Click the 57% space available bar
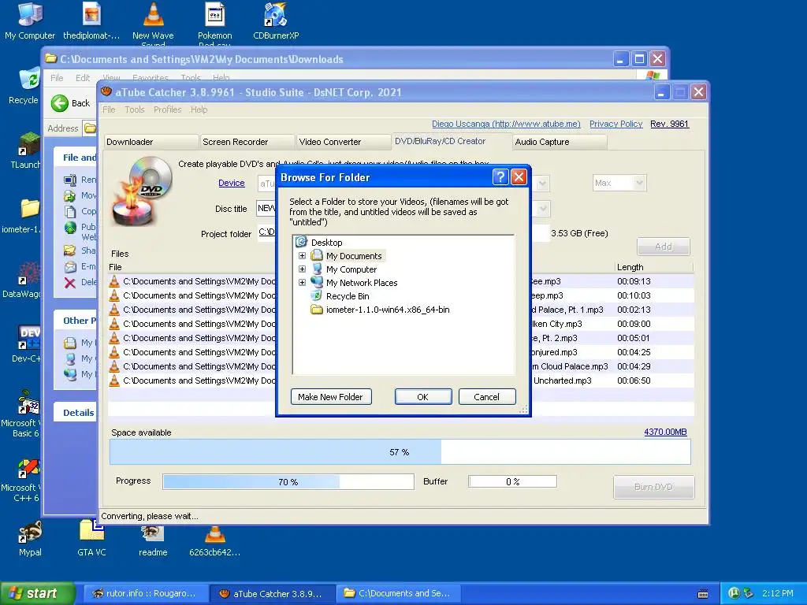This screenshot has width=807, height=605. pos(400,452)
